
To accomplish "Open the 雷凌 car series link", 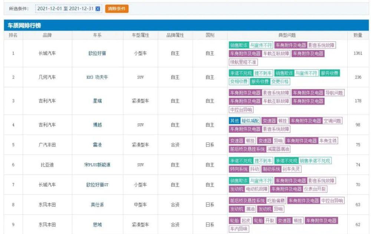I will click(97, 145).
